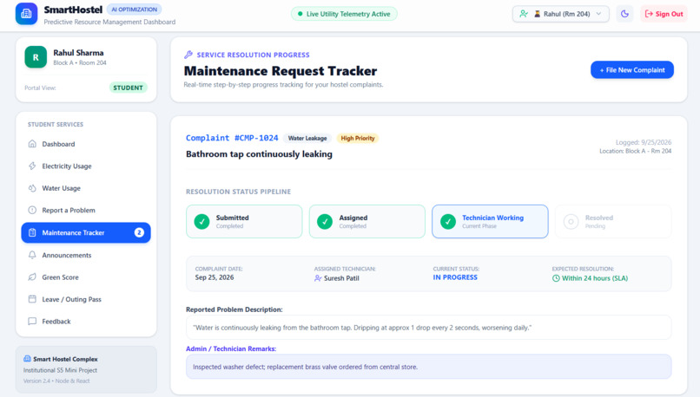Click the technician remarks text box
The image size is (700, 397).
click(428, 367)
